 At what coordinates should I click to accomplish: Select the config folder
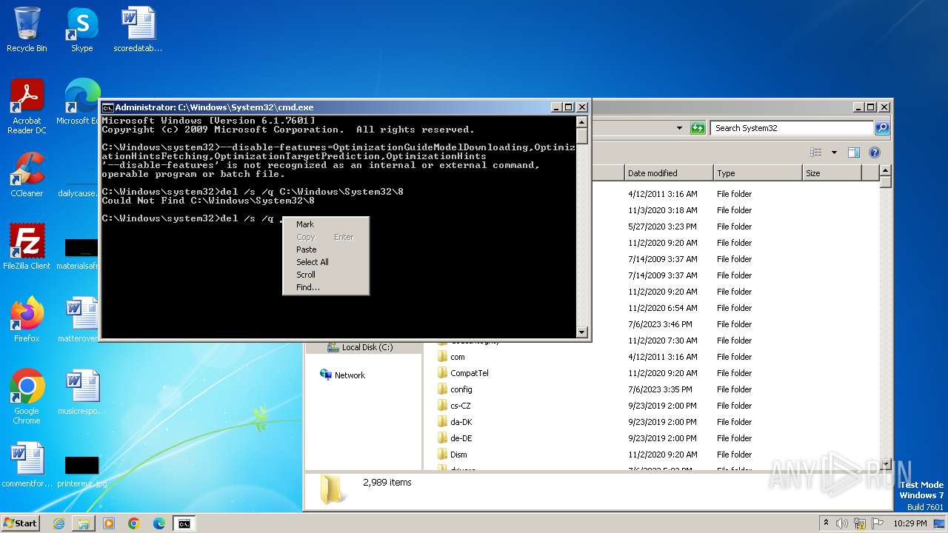coord(455,389)
